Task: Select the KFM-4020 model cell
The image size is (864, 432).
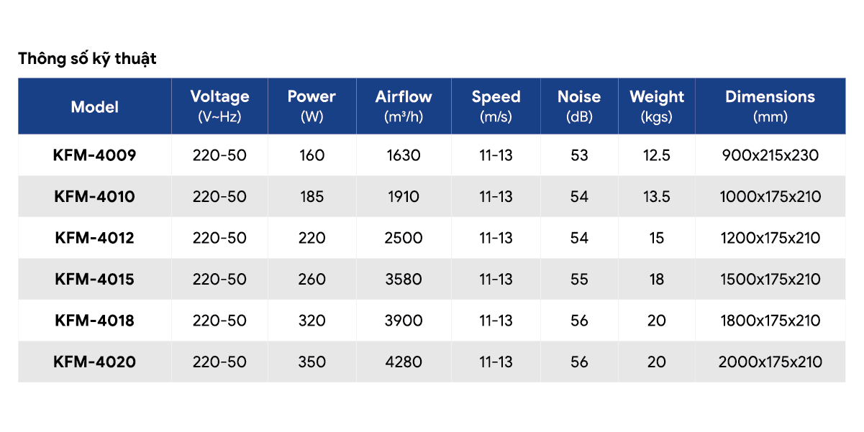Action: coord(94,362)
